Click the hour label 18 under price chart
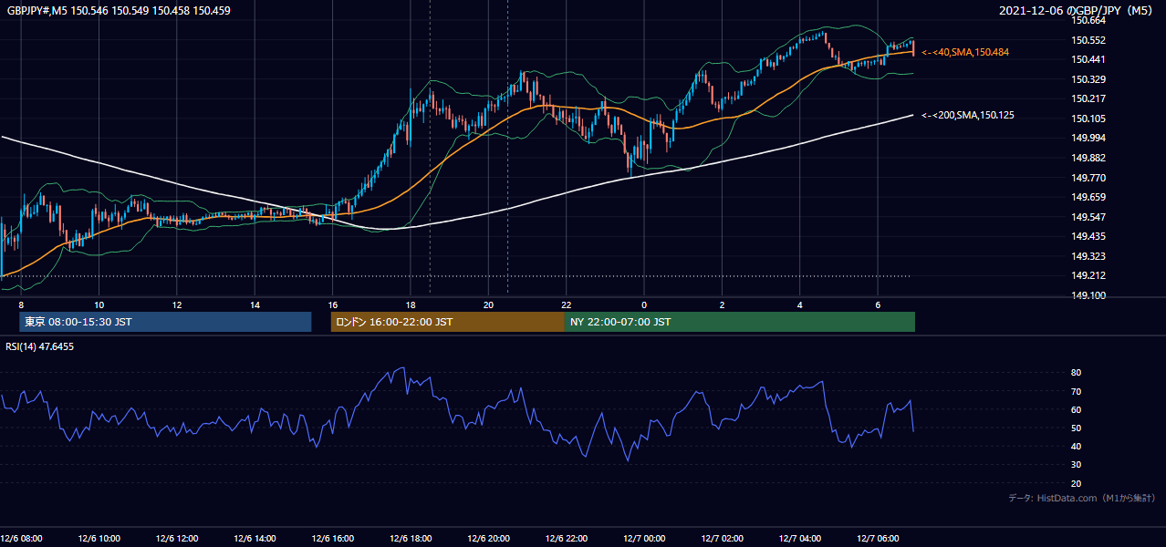 coord(411,304)
